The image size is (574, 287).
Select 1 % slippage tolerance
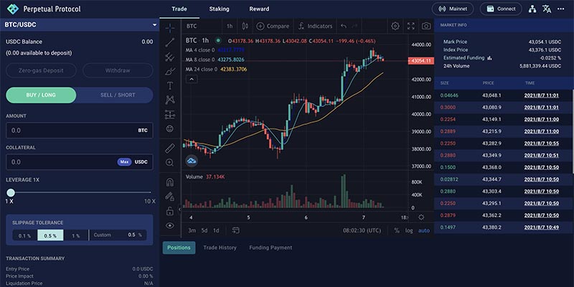76,235
